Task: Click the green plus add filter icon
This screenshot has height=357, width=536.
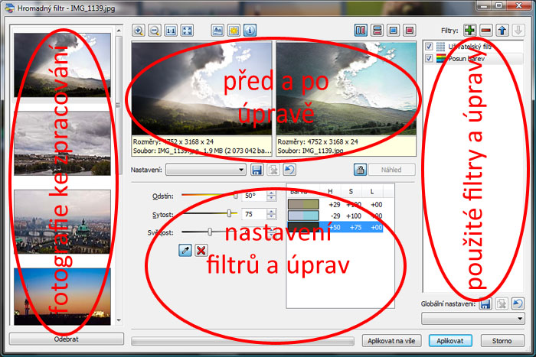Action: pyautogui.click(x=469, y=30)
